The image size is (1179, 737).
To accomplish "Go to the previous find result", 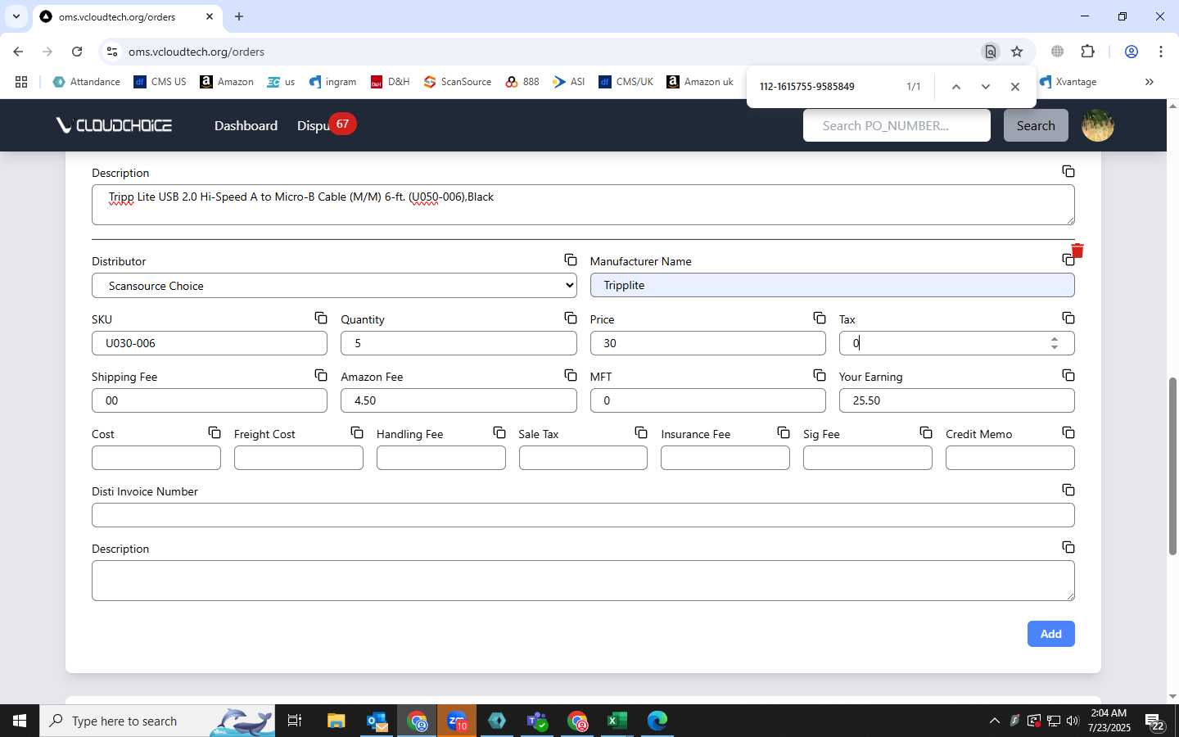I will (955, 87).
